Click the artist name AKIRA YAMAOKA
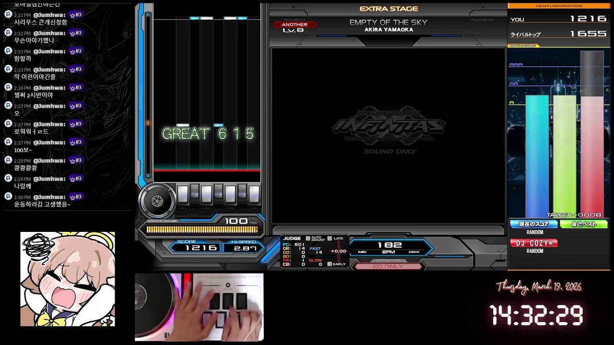The height and width of the screenshot is (345, 614). (x=389, y=30)
